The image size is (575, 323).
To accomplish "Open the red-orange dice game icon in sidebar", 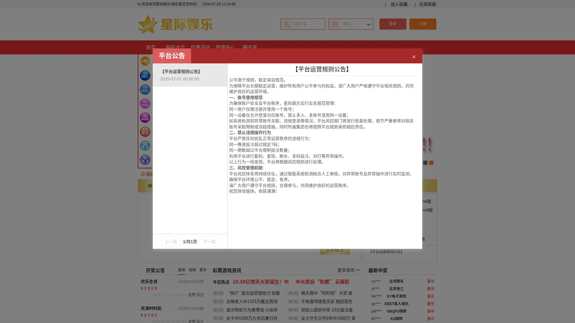I will pyautogui.click(x=145, y=132).
